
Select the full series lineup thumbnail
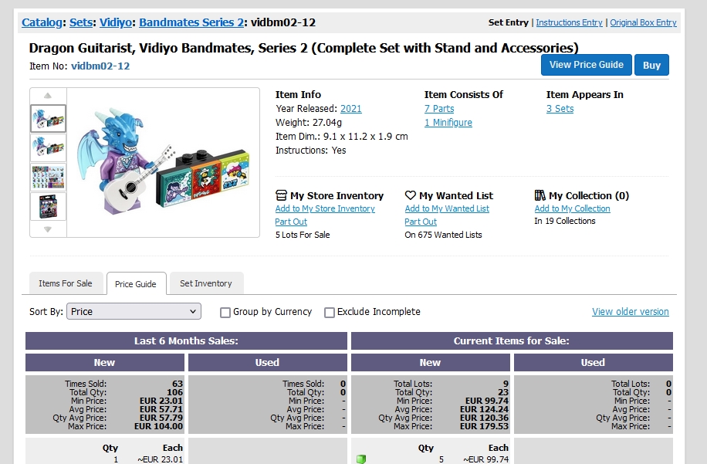(x=49, y=178)
